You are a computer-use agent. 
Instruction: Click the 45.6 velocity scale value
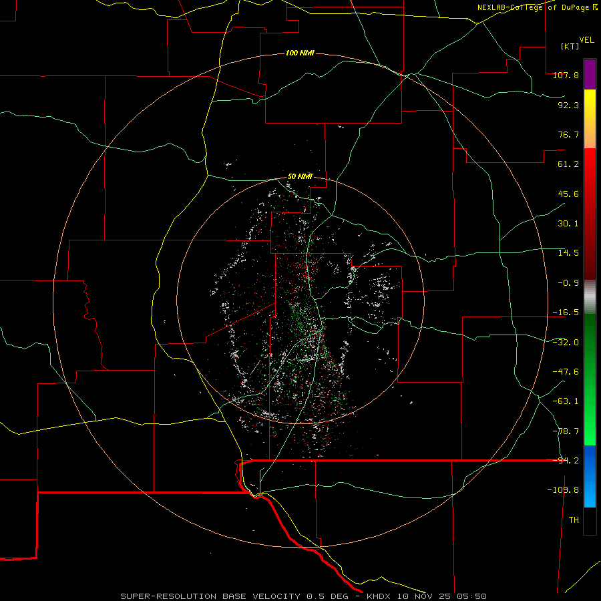(568, 194)
